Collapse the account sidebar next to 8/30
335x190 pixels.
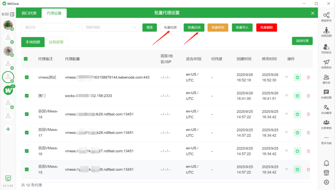(x=12, y=14)
